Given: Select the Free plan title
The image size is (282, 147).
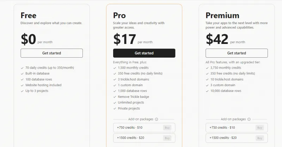Looking at the screenshot, I should pyautogui.click(x=28, y=15).
